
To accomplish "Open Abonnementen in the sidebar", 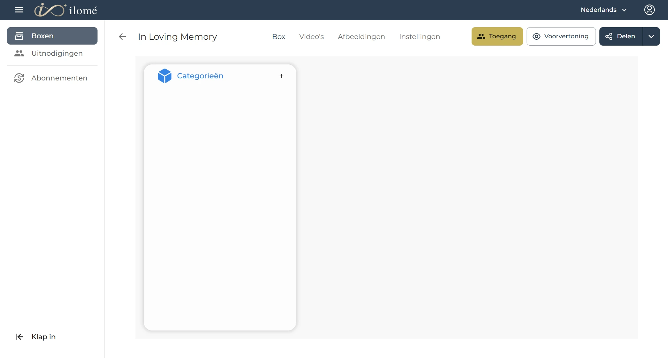I will [52, 78].
